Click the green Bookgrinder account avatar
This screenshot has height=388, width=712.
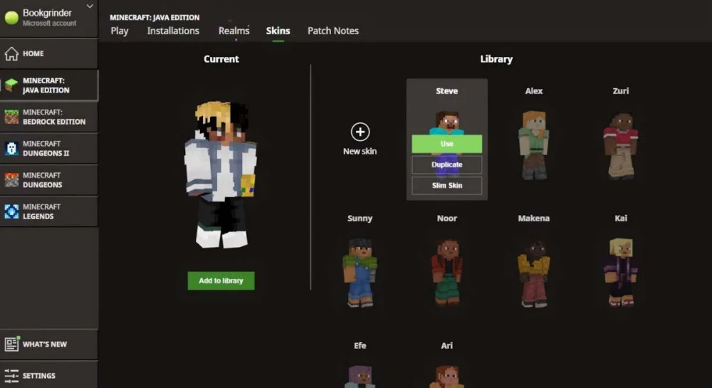point(11,18)
